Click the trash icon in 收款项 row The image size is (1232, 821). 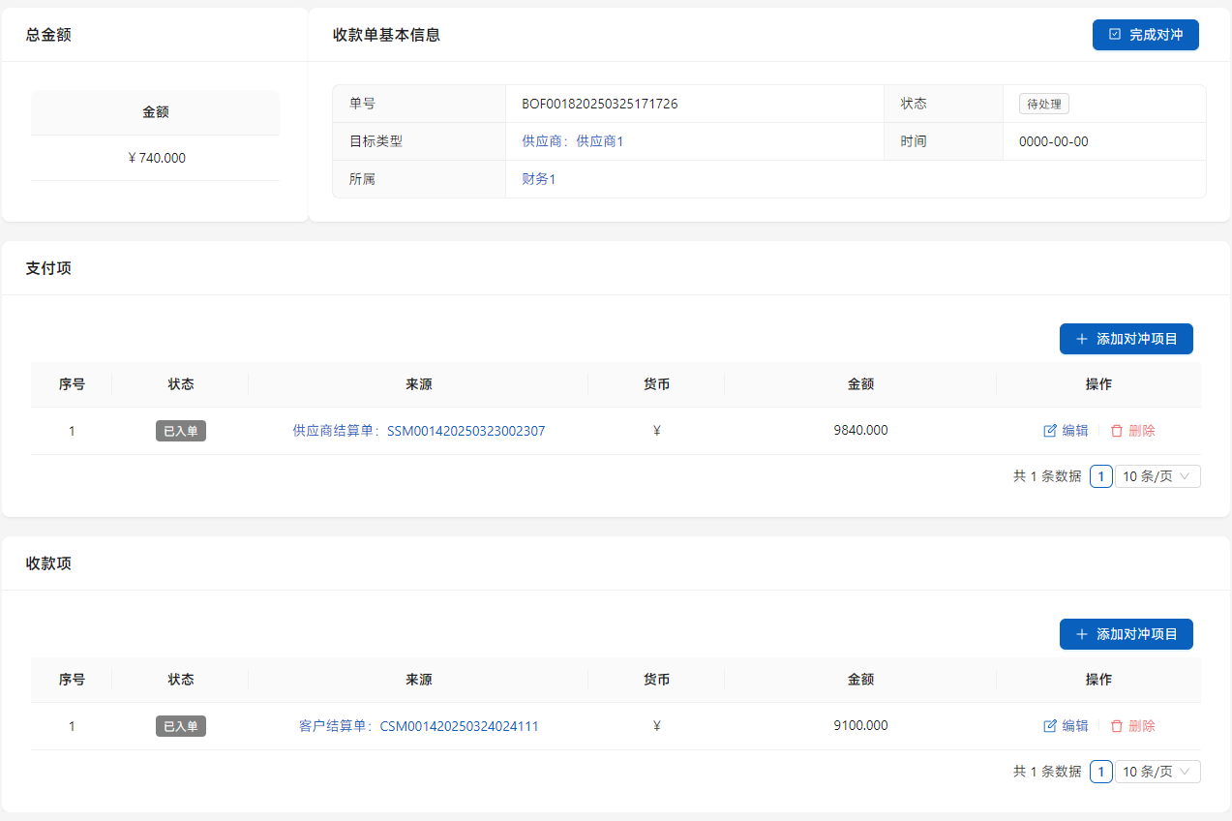click(x=1117, y=726)
